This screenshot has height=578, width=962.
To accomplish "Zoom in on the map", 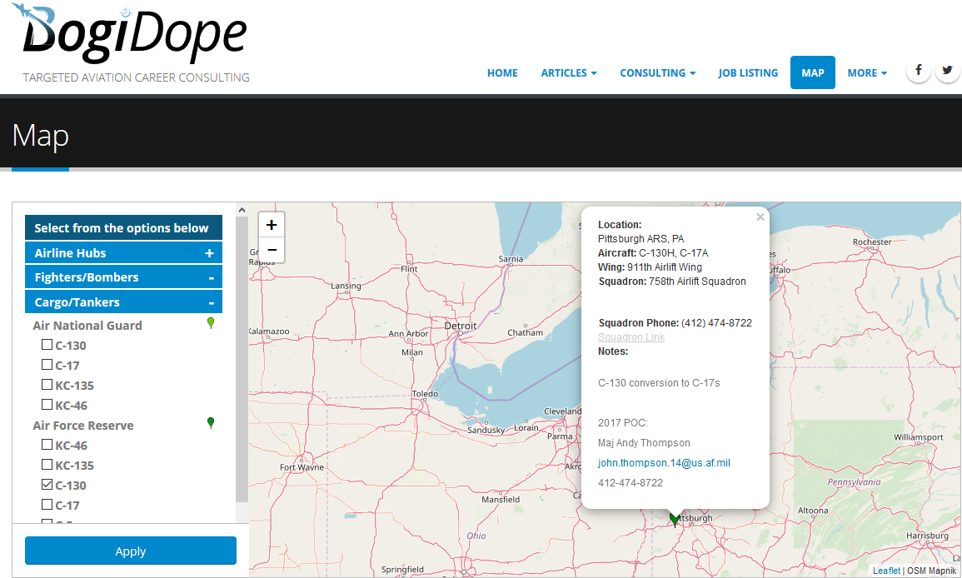I will click(x=272, y=225).
